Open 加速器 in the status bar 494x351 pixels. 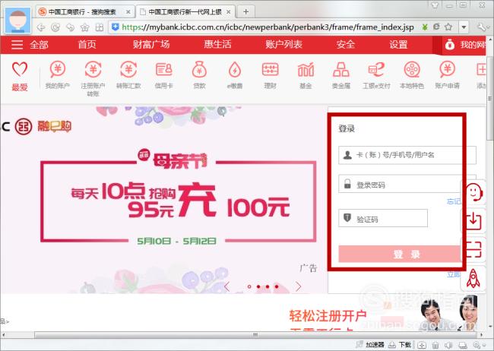(x=371, y=345)
